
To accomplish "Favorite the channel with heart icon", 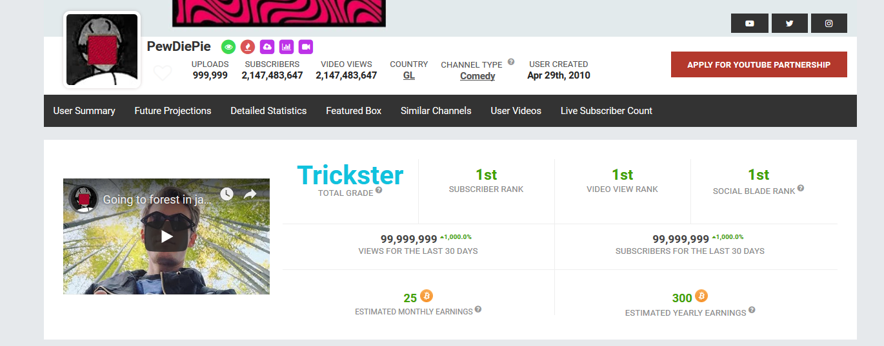I will click(163, 73).
